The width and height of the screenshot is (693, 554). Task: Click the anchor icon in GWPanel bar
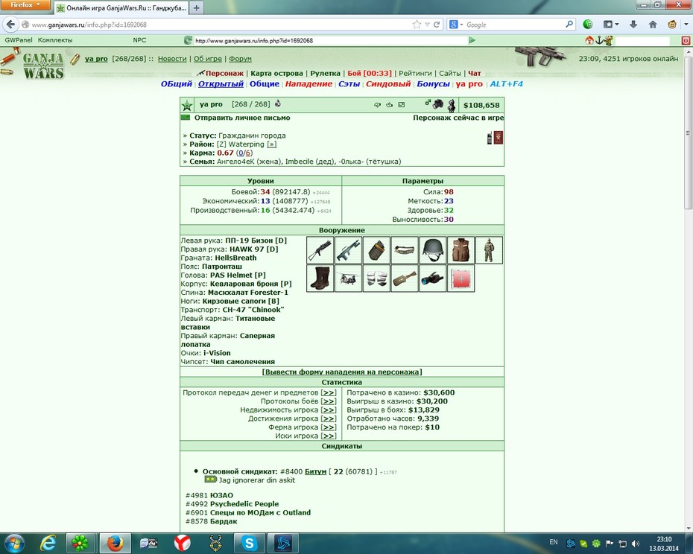(599, 40)
